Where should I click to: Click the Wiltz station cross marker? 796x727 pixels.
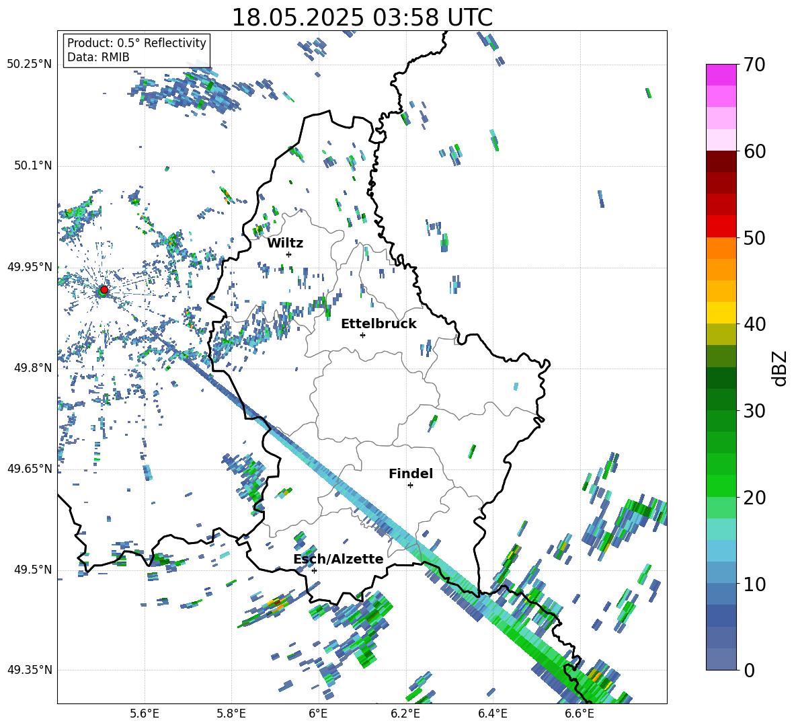[288, 254]
